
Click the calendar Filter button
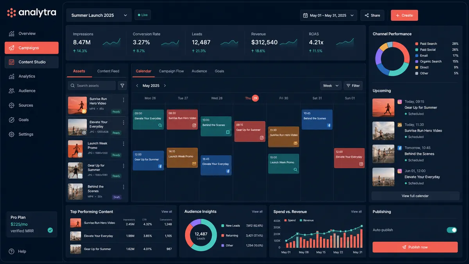[353, 86]
